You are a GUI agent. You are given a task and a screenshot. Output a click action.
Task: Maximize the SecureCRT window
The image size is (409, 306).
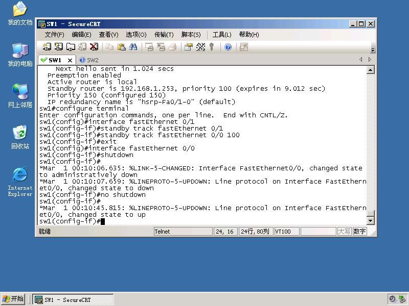tap(361, 24)
